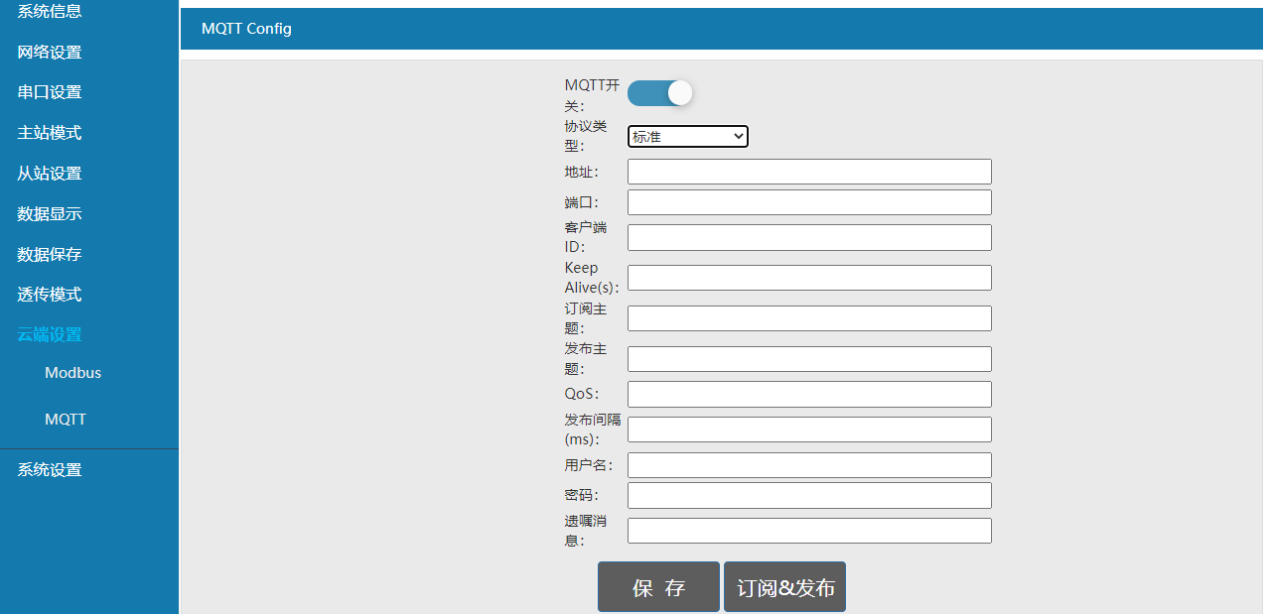Click the 订阅&发布 button
The height and width of the screenshot is (614, 1269).
coord(784,587)
